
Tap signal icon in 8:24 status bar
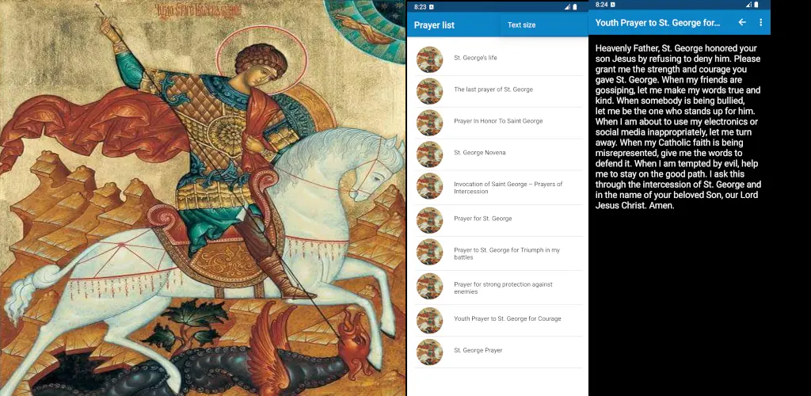point(749,5)
